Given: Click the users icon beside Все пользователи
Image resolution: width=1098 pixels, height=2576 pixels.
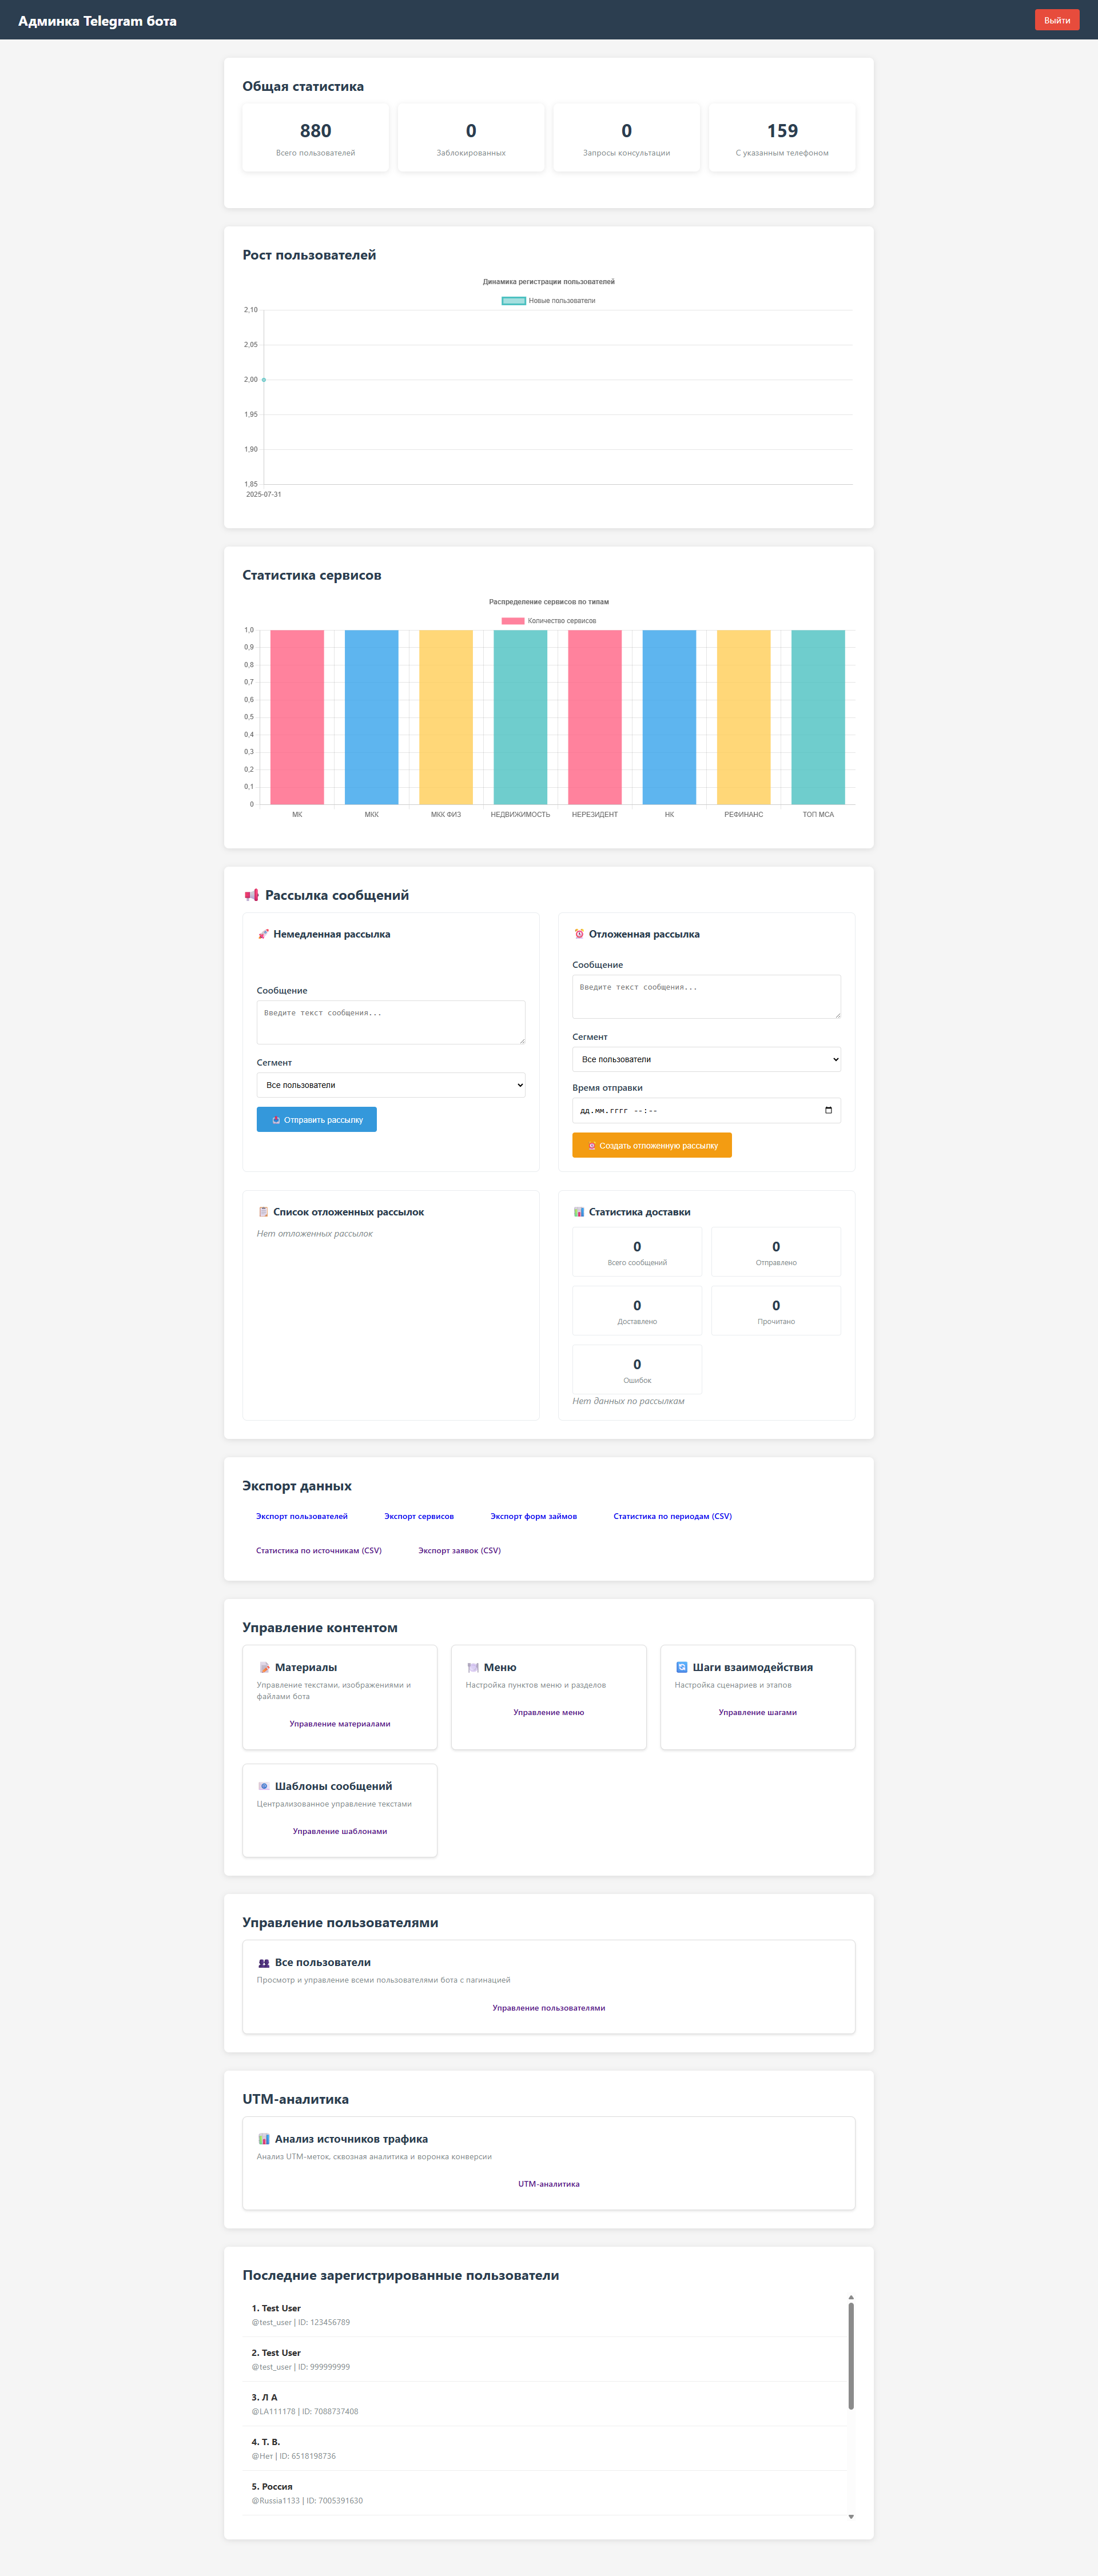Looking at the screenshot, I should click(x=264, y=1963).
